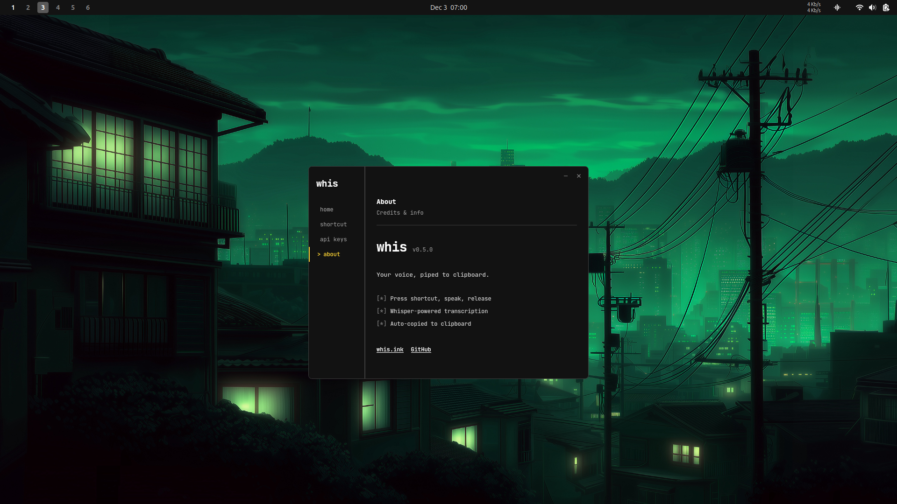Open the GitHub link

(x=420, y=349)
